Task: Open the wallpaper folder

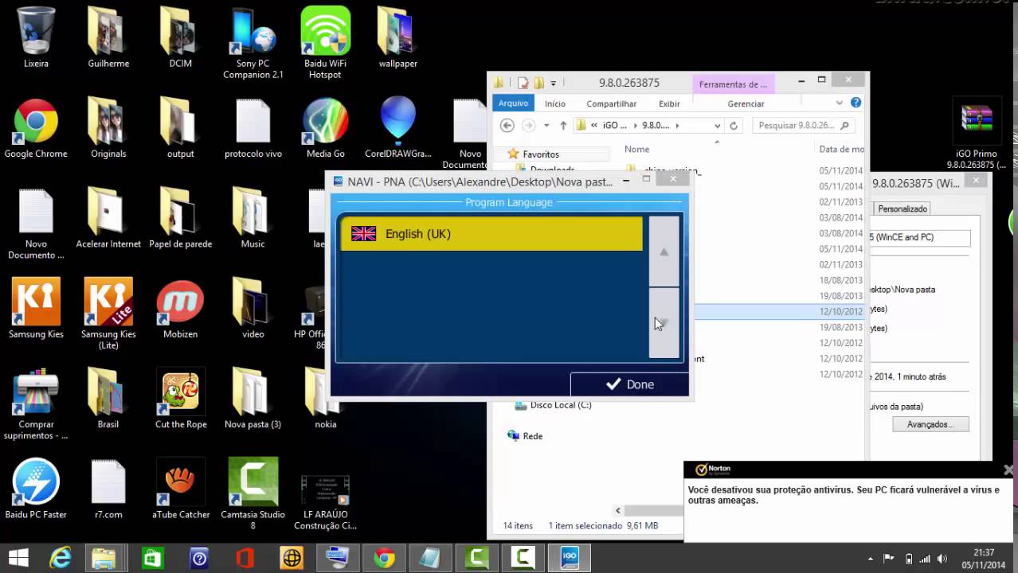Action: click(398, 37)
